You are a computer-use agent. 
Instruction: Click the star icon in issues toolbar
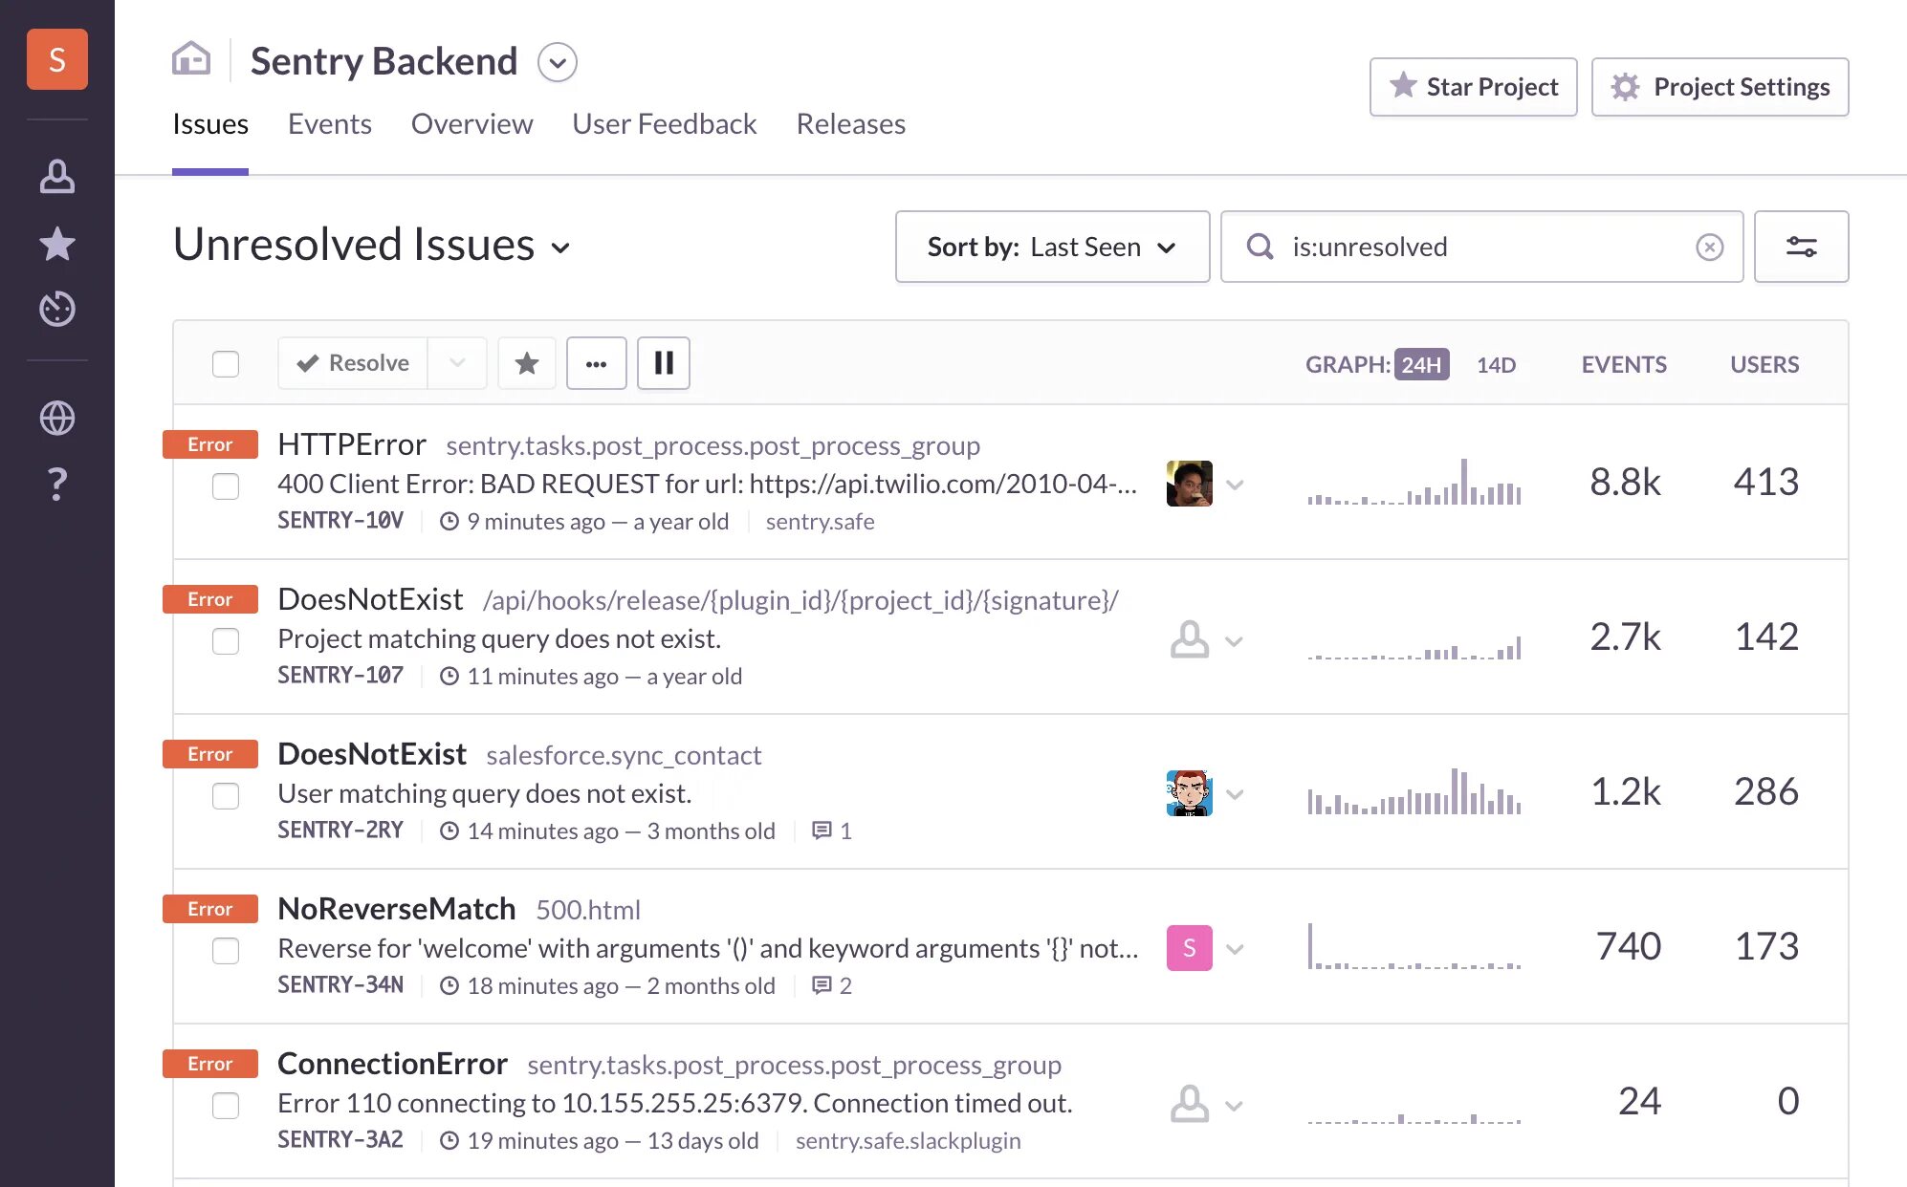pos(527,363)
